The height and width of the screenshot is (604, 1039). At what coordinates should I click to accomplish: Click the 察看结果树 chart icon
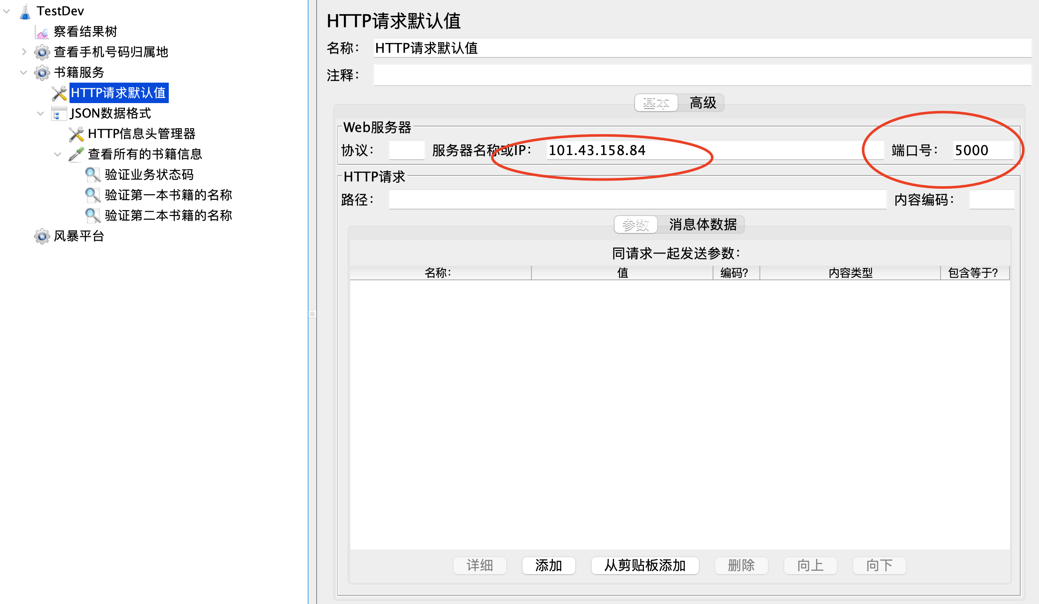(x=42, y=32)
